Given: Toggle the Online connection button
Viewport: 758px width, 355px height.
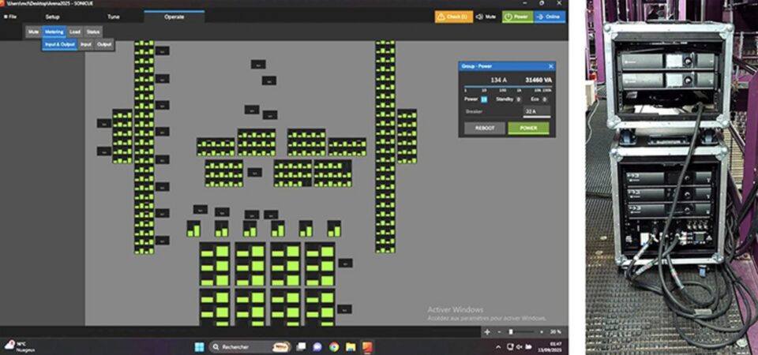Looking at the screenshot, I should (x=550, y=16).
